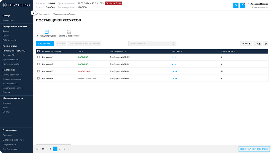Viewport: 271px width, 153px height.
Task: Click Второй вариант через дровер button
Action: 254,149
